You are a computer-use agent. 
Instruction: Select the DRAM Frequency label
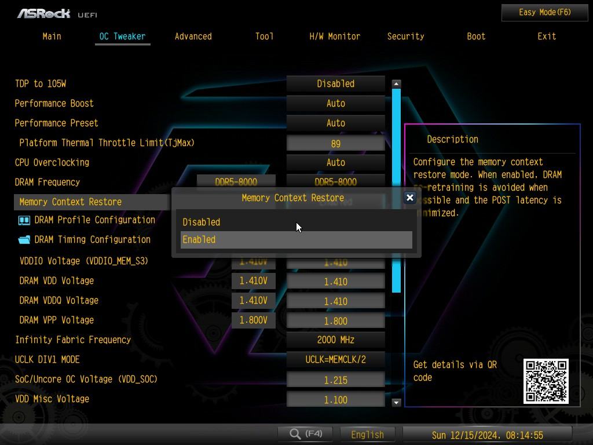47,182
